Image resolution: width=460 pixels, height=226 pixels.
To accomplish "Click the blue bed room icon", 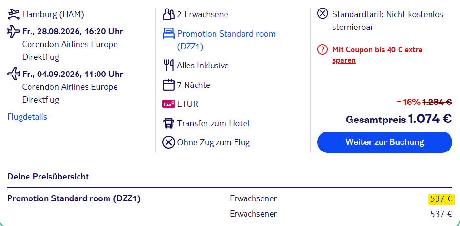I will click(168, 34).
